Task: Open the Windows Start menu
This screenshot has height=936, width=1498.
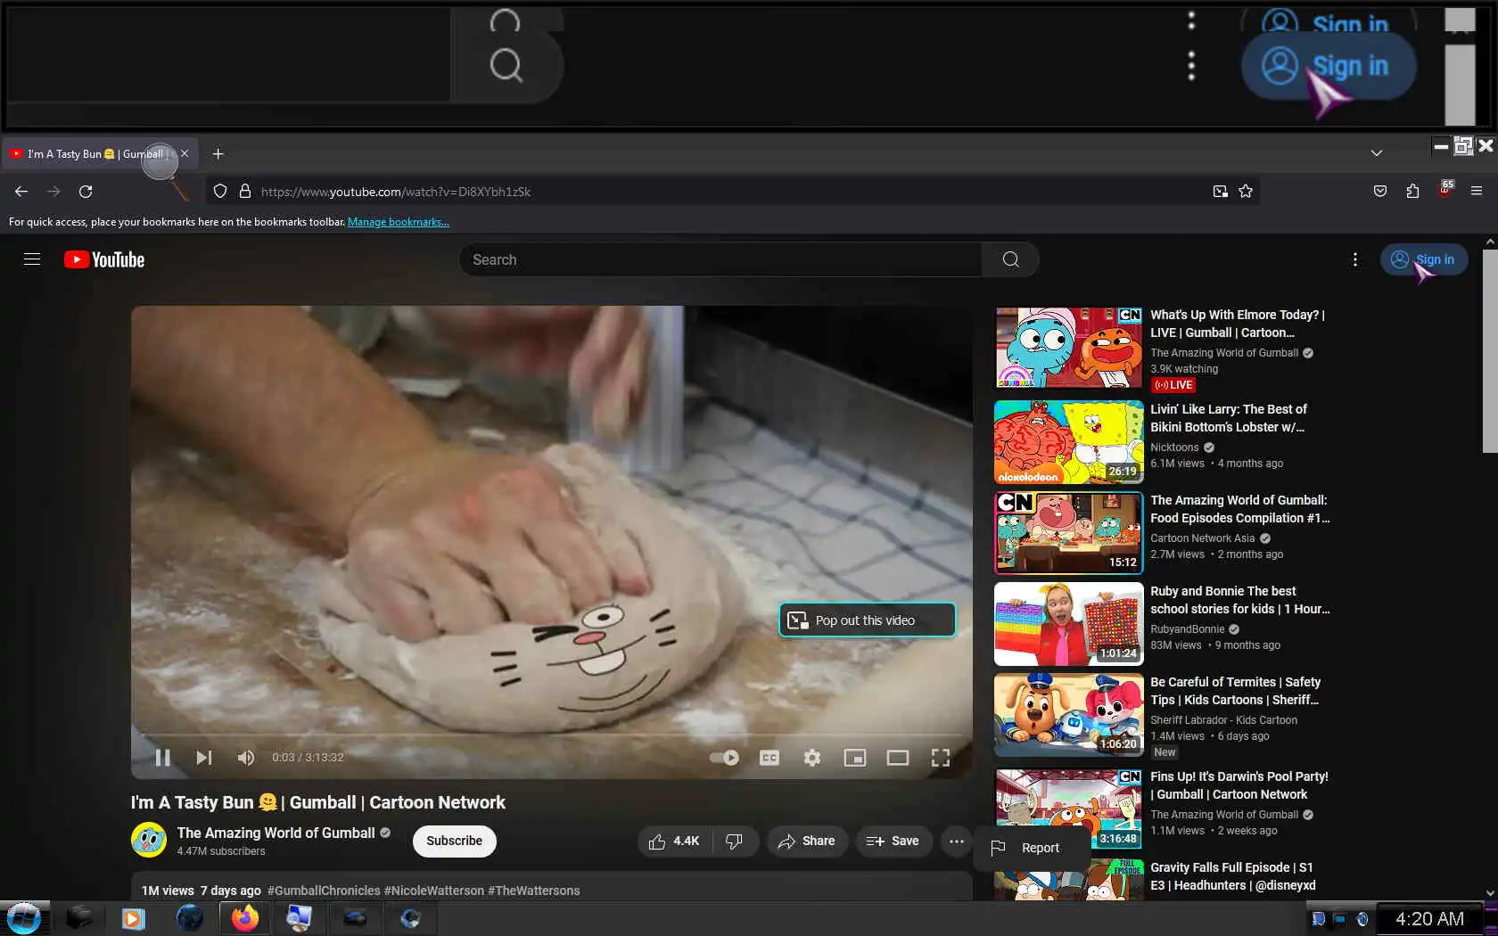Action: pos(24,918)
